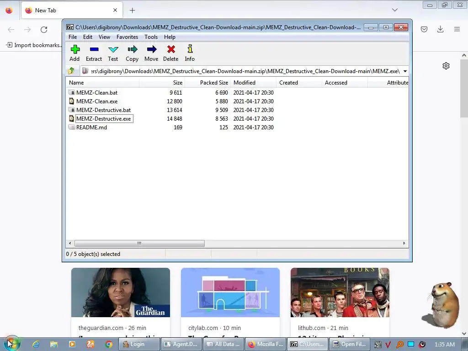The width and height of the screenshot is (468, 351).
Task: Sort file list by Name column
Action: point(102,83)
